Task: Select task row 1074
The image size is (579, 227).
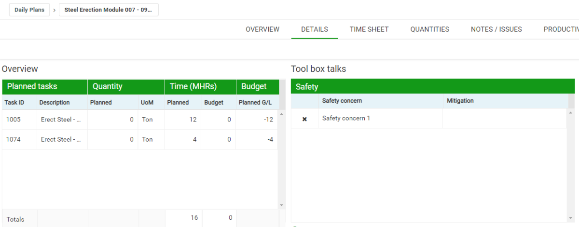Action: coord(14,139)
